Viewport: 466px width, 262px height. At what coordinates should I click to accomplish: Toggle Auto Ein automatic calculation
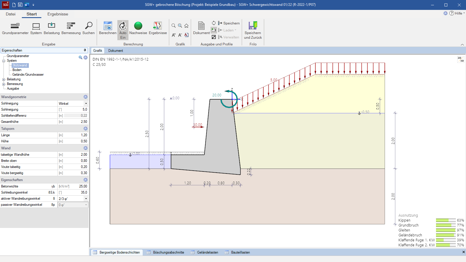pyautogui.click(x=123, y=30)
